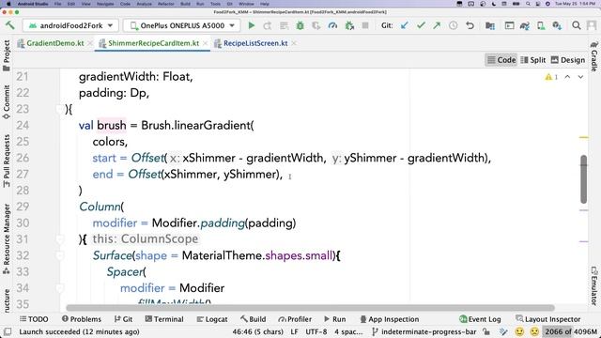Open the App Inspection tool window
The image size is (601, 338).
[x=390, y=319]
